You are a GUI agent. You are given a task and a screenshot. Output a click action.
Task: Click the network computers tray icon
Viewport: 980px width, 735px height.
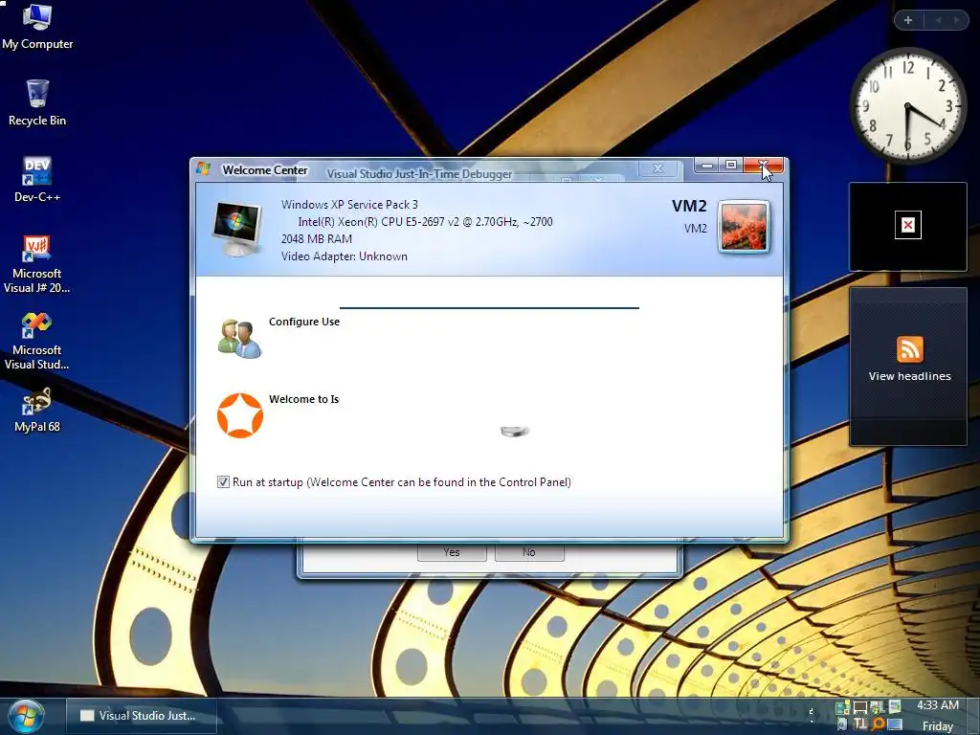842,707
